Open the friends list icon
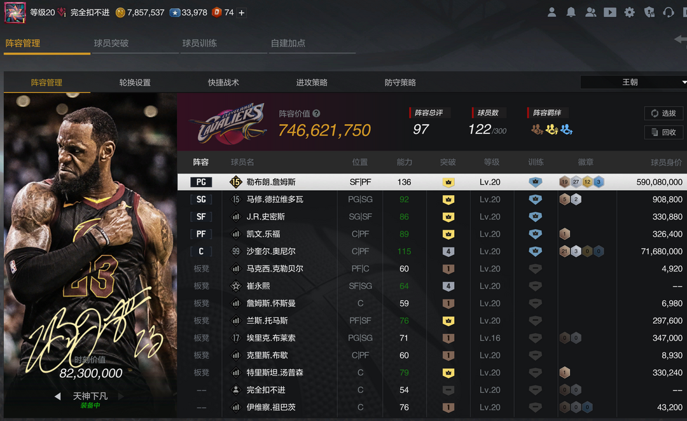 (590, 12)
